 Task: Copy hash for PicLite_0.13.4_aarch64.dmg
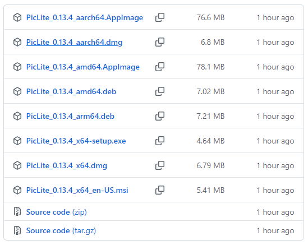pyautogui.click(x=160, y=42)
